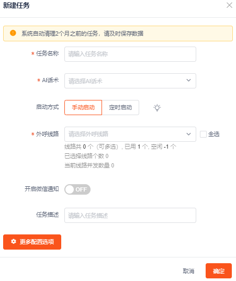Viewport: 236px width, 281px height.
Task: Click the orange warning icon in the notice banner
Action: tap(13, 33)
